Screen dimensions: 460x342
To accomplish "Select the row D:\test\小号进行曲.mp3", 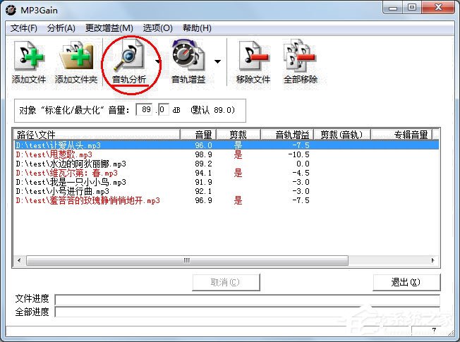I will [226, 191].
